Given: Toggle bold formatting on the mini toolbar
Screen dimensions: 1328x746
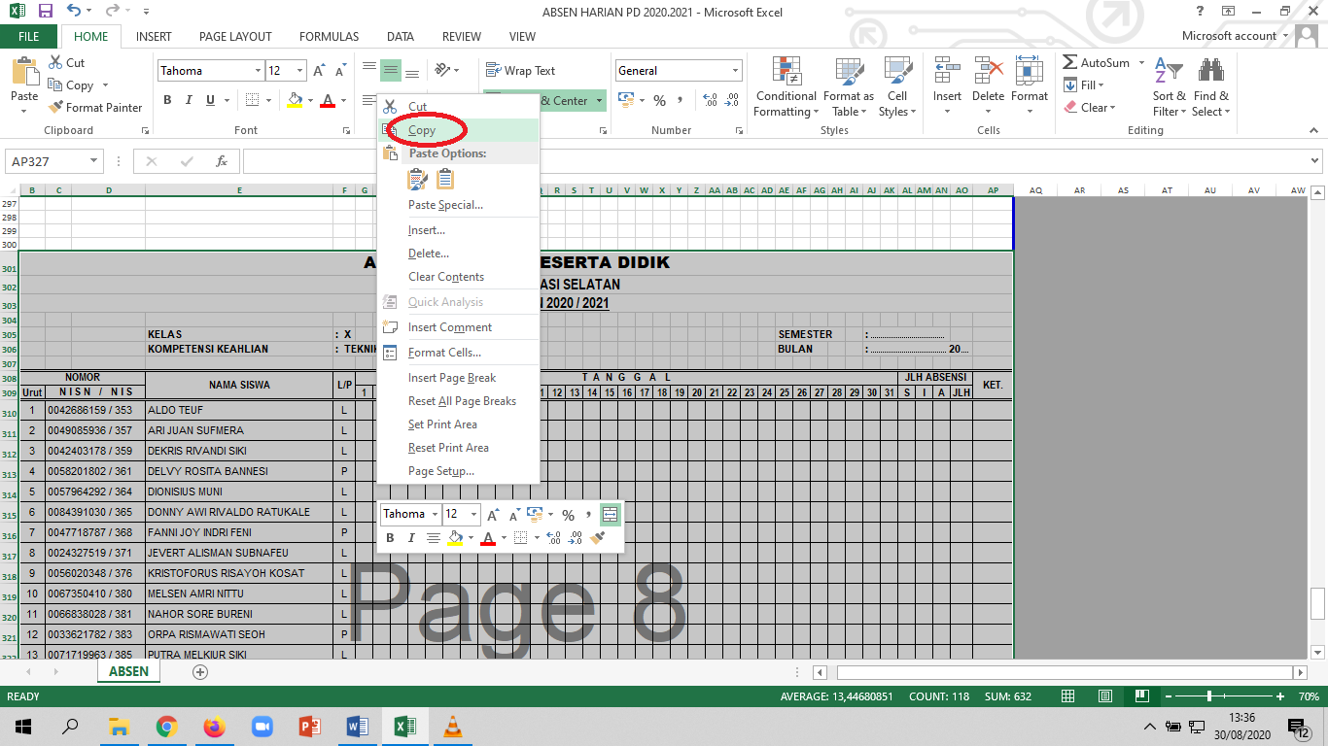Looking at the screenshot, I should click(388, 537).
